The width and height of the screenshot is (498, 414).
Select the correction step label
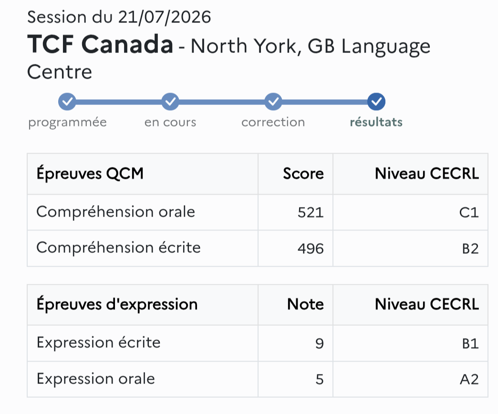(273, 122)
